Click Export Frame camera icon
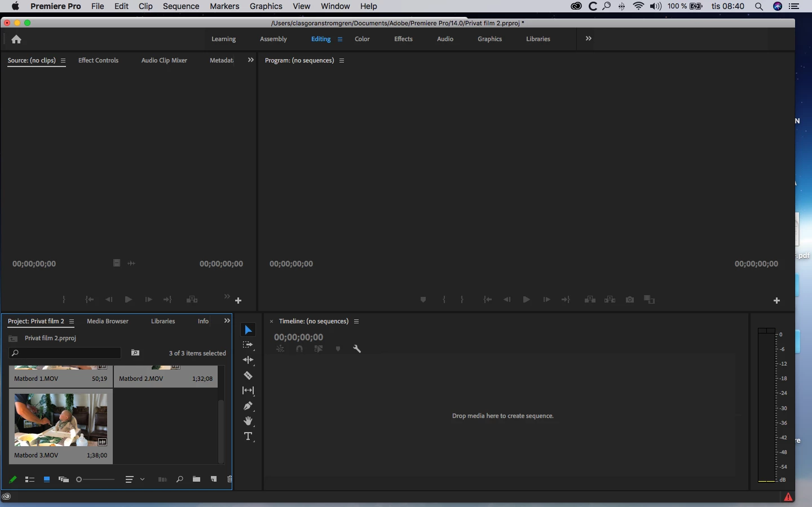 (x=630, y=300)
